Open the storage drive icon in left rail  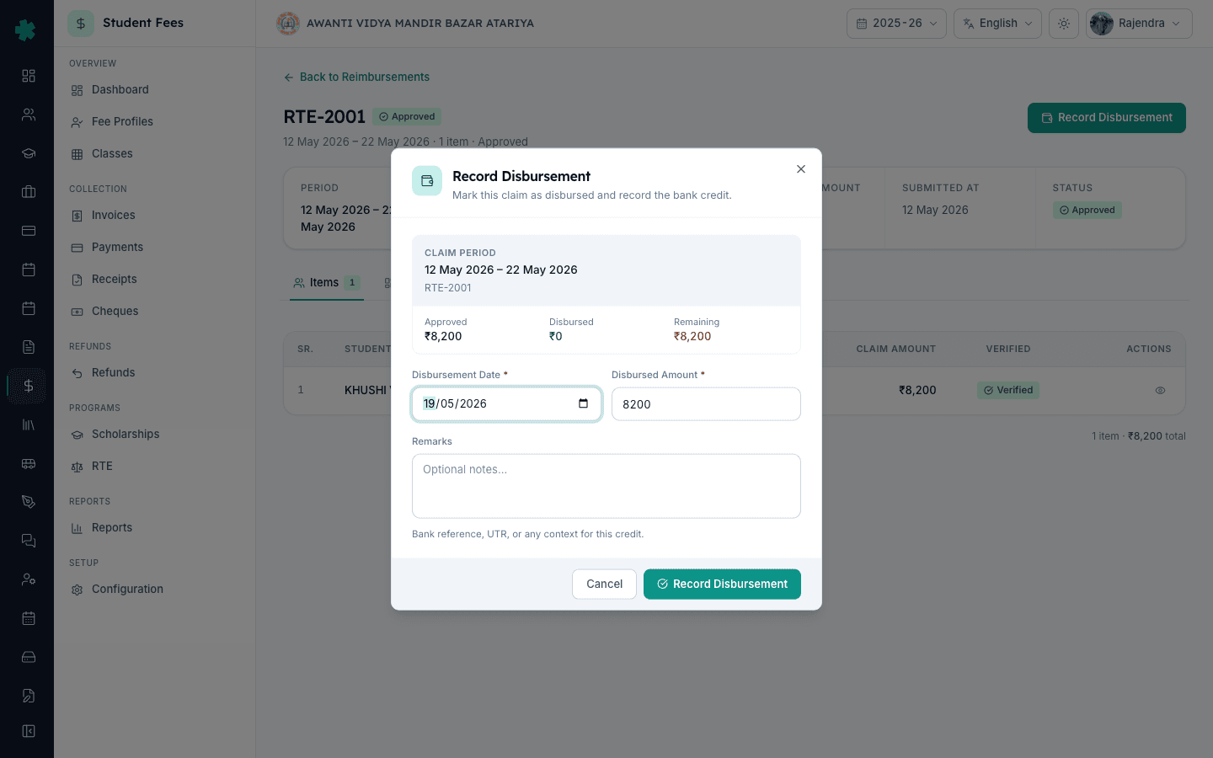(x=29, y=657)
